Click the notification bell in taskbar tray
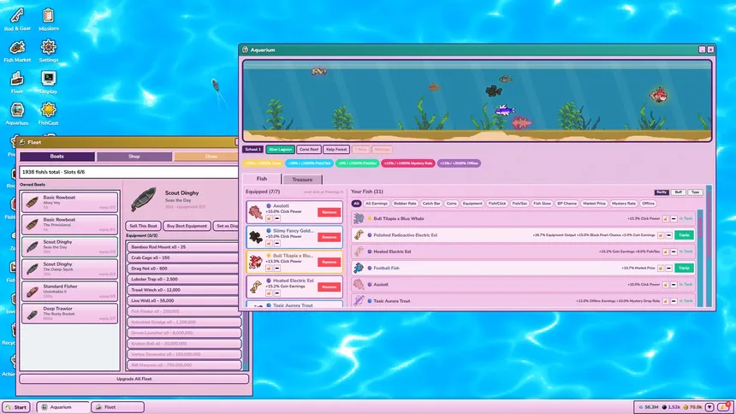 click(x=723, y=407)
